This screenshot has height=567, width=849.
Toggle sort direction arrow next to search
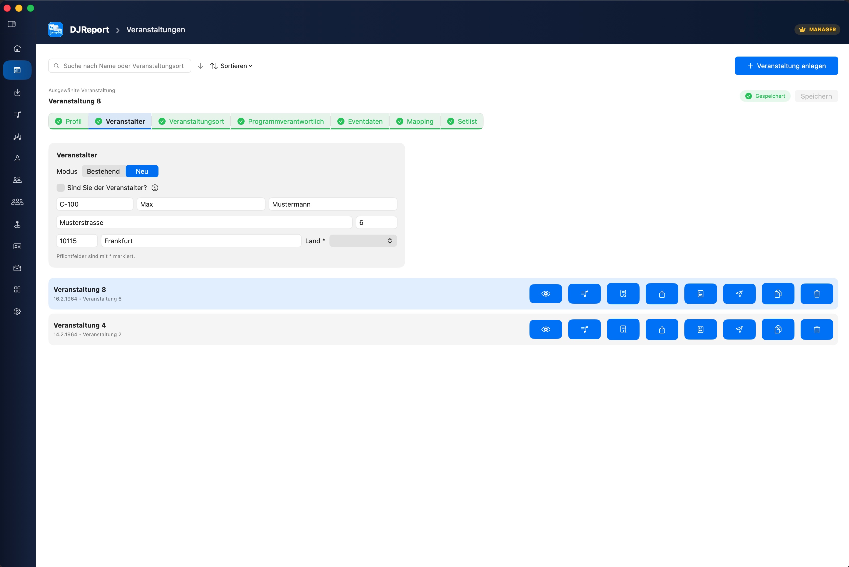(x=201, y=66)
